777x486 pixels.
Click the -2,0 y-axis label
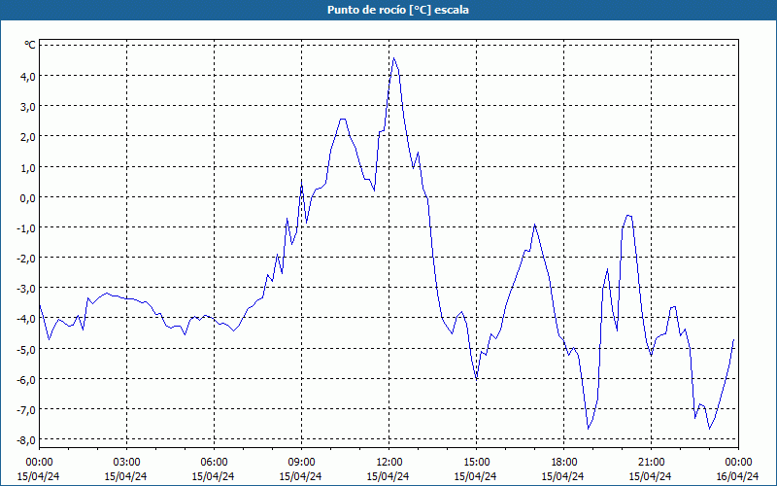pos(26,258)
